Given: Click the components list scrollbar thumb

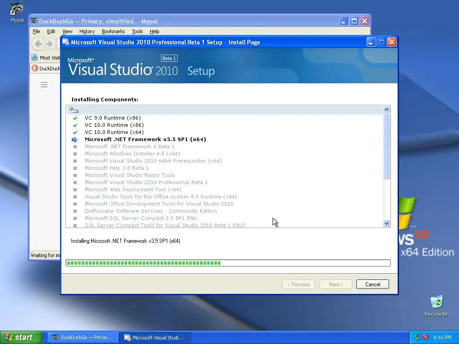Looking at the screenshot, I should point(386,146).
